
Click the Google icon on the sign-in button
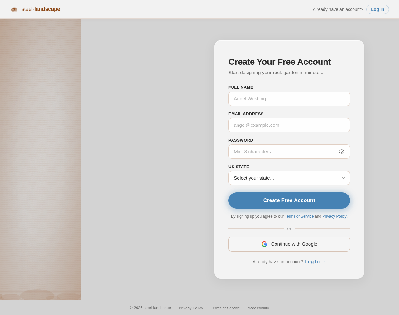point(264,244)
